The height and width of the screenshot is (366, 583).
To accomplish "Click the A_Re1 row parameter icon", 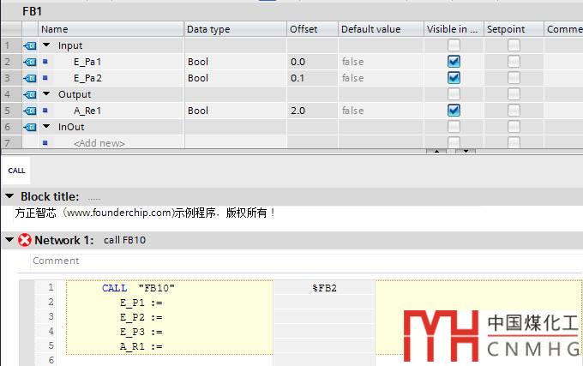I will (x=29, y=111).
